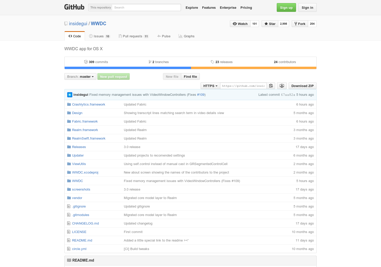Open the Issues tab
Image resolution: width=381 pixels, height=267 pixels.
coord(100,36)
